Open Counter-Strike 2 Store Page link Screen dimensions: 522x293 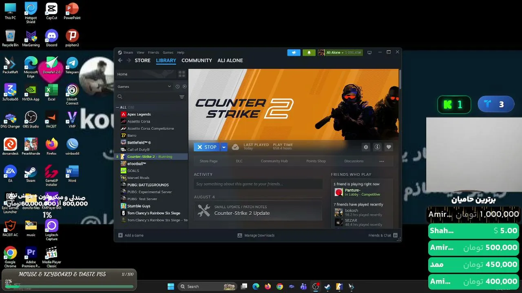pos(208,161)
